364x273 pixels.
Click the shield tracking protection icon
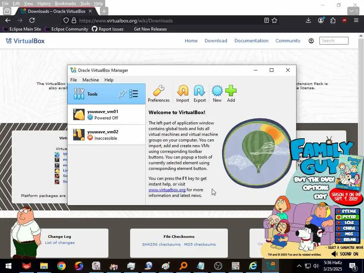click(x=66, y=20)
